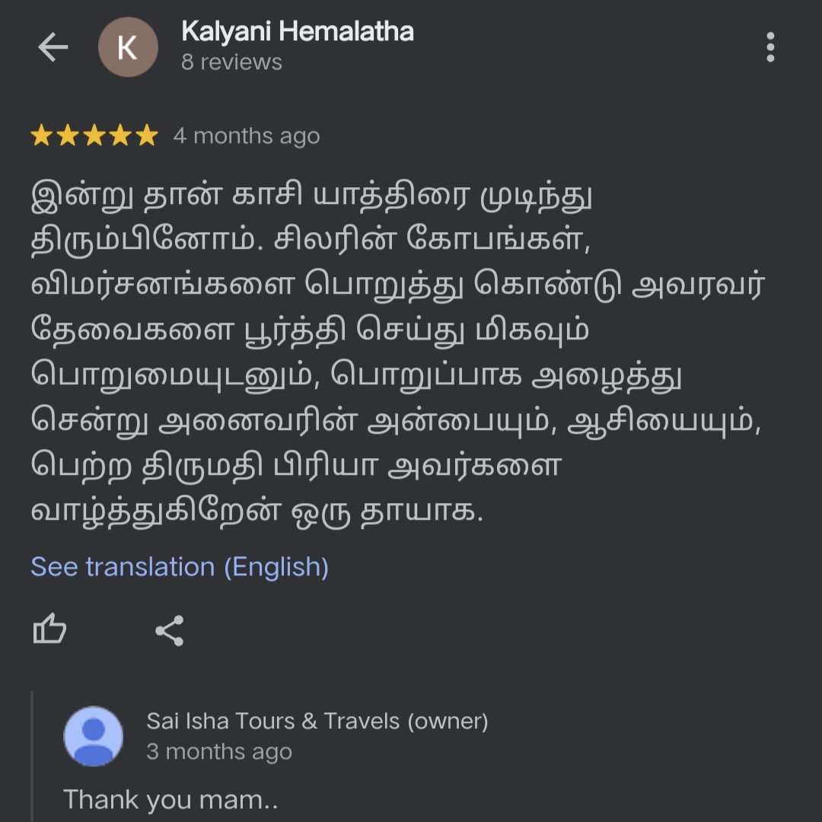This screenshot has width=822, height=822.
Task: Tap the Thank you mam reply text
Action: [x=170, y=800]
